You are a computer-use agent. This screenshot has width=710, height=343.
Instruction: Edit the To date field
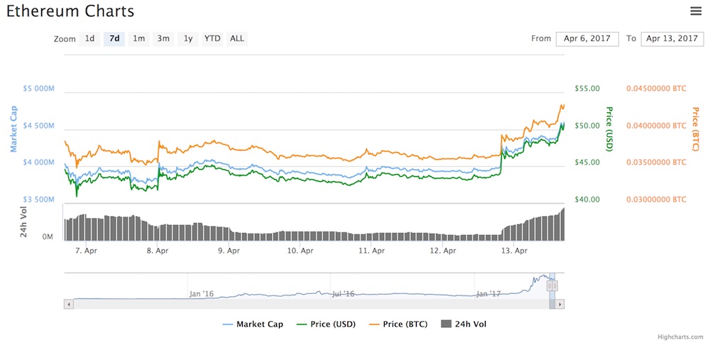tap(672, 39)
